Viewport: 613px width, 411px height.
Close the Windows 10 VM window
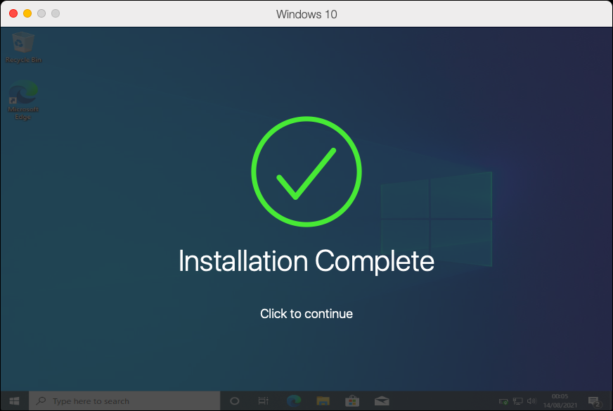coord(13,13)
